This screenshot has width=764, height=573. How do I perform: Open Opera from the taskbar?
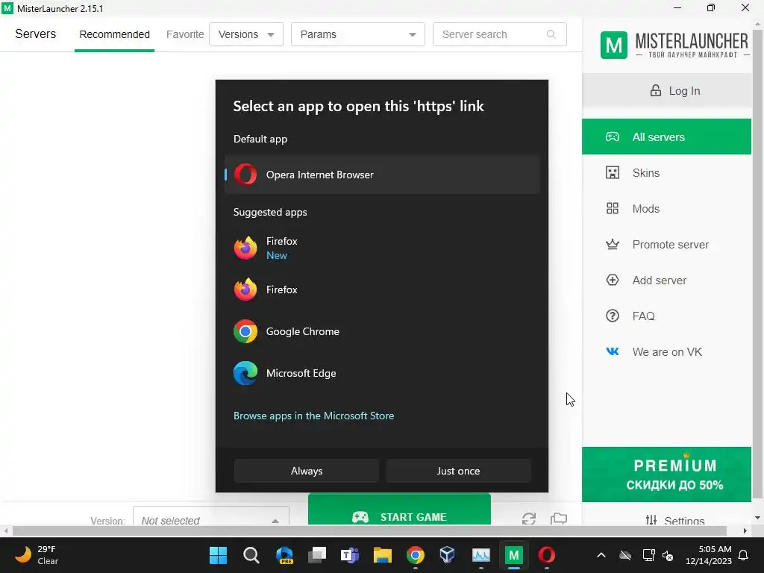tap(547, 555)
